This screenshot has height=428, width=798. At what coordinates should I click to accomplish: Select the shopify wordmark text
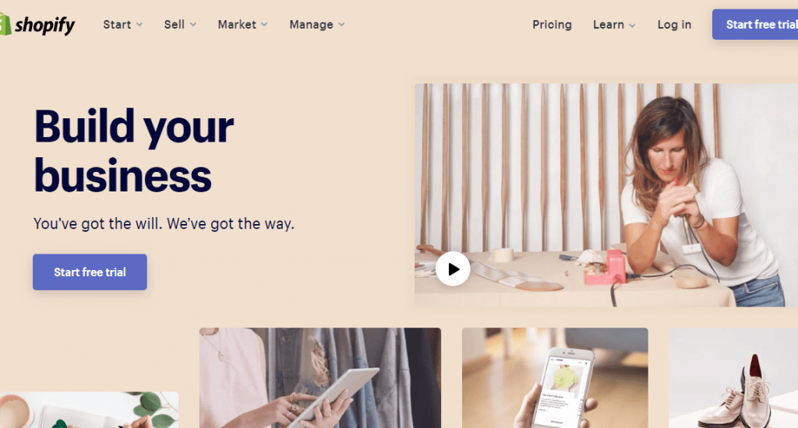[44, 24]
